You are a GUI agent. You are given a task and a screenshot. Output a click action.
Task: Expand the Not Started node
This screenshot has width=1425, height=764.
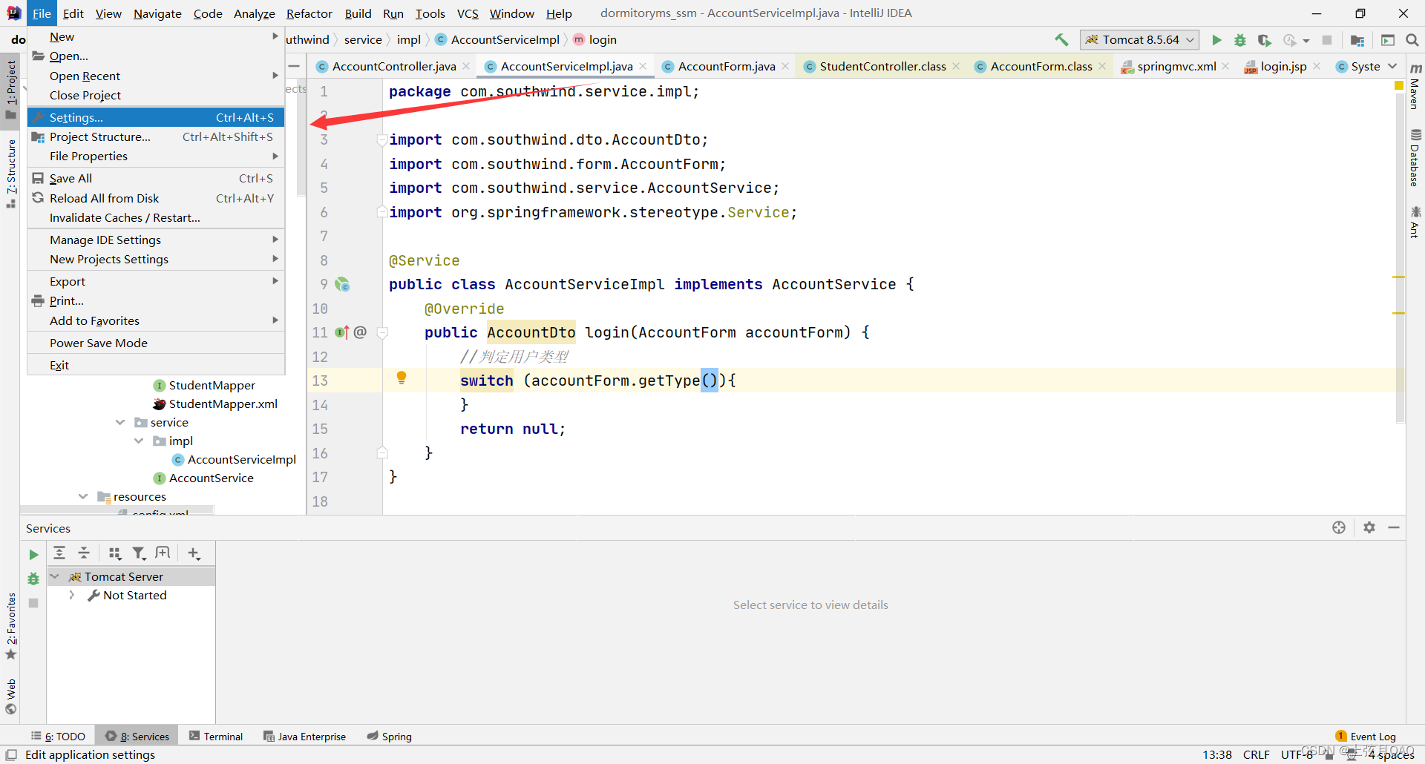[71, 595]
